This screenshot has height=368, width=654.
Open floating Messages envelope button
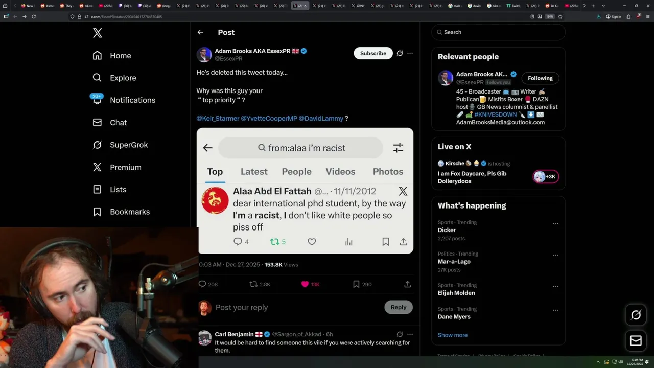636,340
